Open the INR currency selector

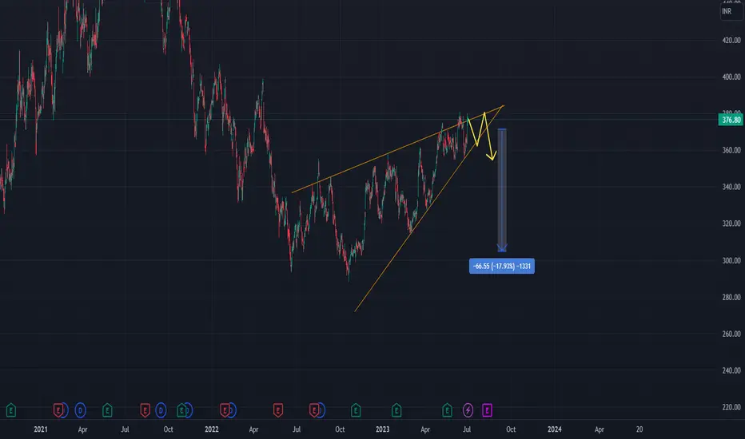coord(731,11)
